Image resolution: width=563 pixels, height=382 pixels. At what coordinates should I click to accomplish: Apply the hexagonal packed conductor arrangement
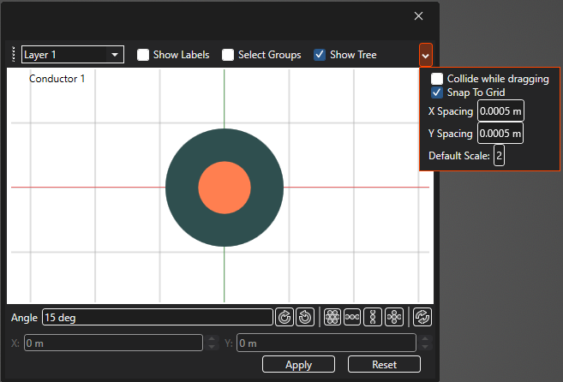332,317
